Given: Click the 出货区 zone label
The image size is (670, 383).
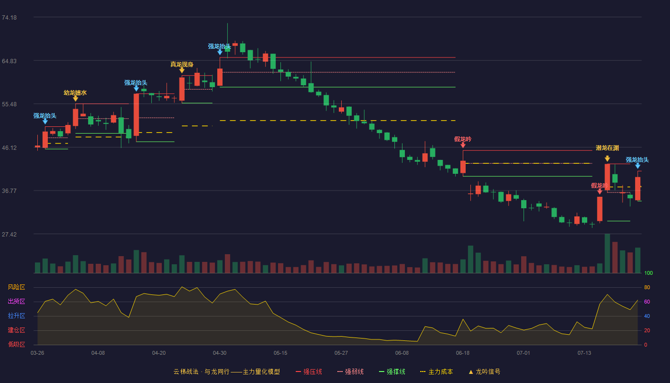Looking at the screenshot, I should click(16, 302).
